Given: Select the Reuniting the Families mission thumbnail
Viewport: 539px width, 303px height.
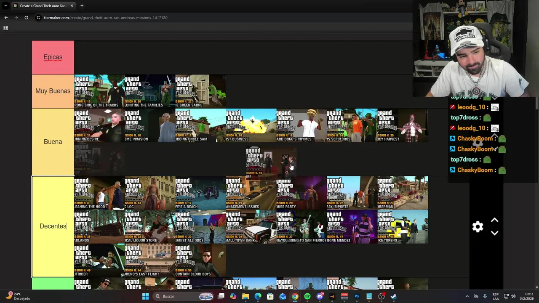Looking at the screenshot, I should tap(150, 91).
